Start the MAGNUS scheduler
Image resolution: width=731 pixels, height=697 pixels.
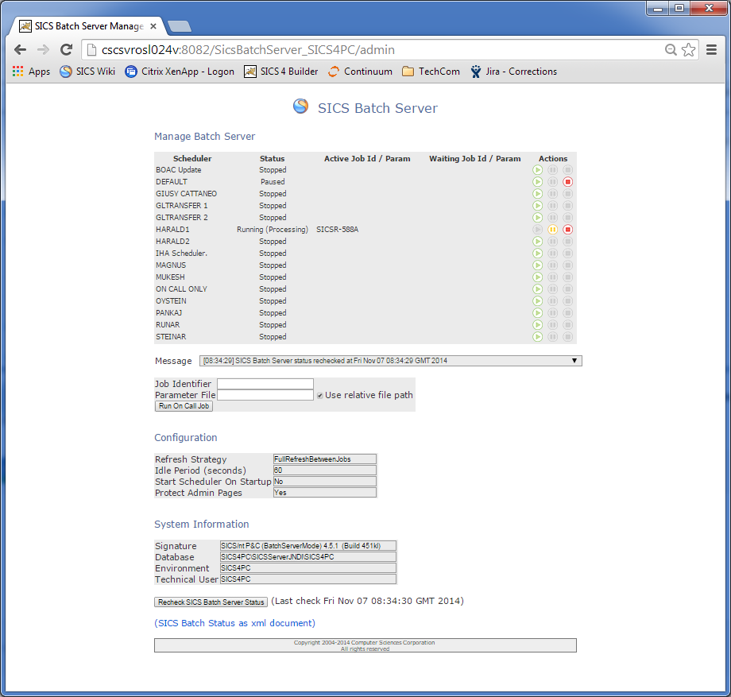click(538, 265)
